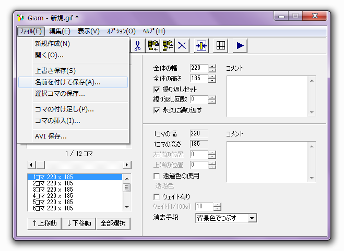Choose 上書き保存(S) menu entry
This screenshot has height=251, width=344.
click(73, 71)
